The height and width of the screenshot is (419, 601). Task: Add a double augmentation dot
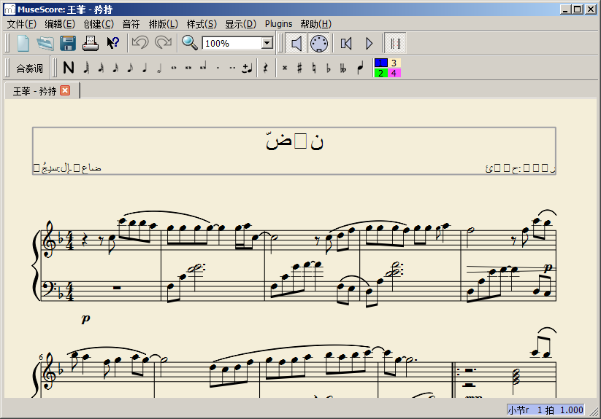coord(232,68)
